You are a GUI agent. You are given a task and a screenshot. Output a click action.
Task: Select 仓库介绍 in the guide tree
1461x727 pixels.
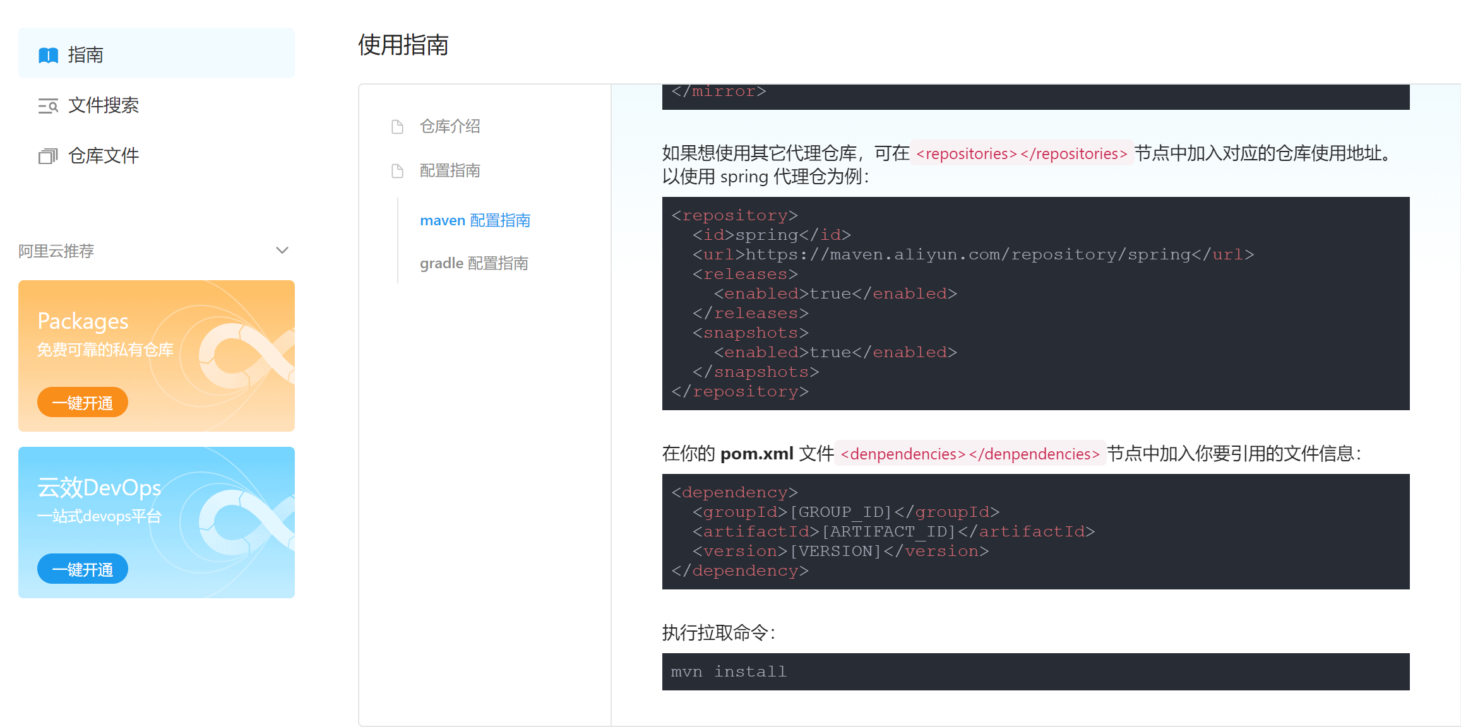(450, 127)
